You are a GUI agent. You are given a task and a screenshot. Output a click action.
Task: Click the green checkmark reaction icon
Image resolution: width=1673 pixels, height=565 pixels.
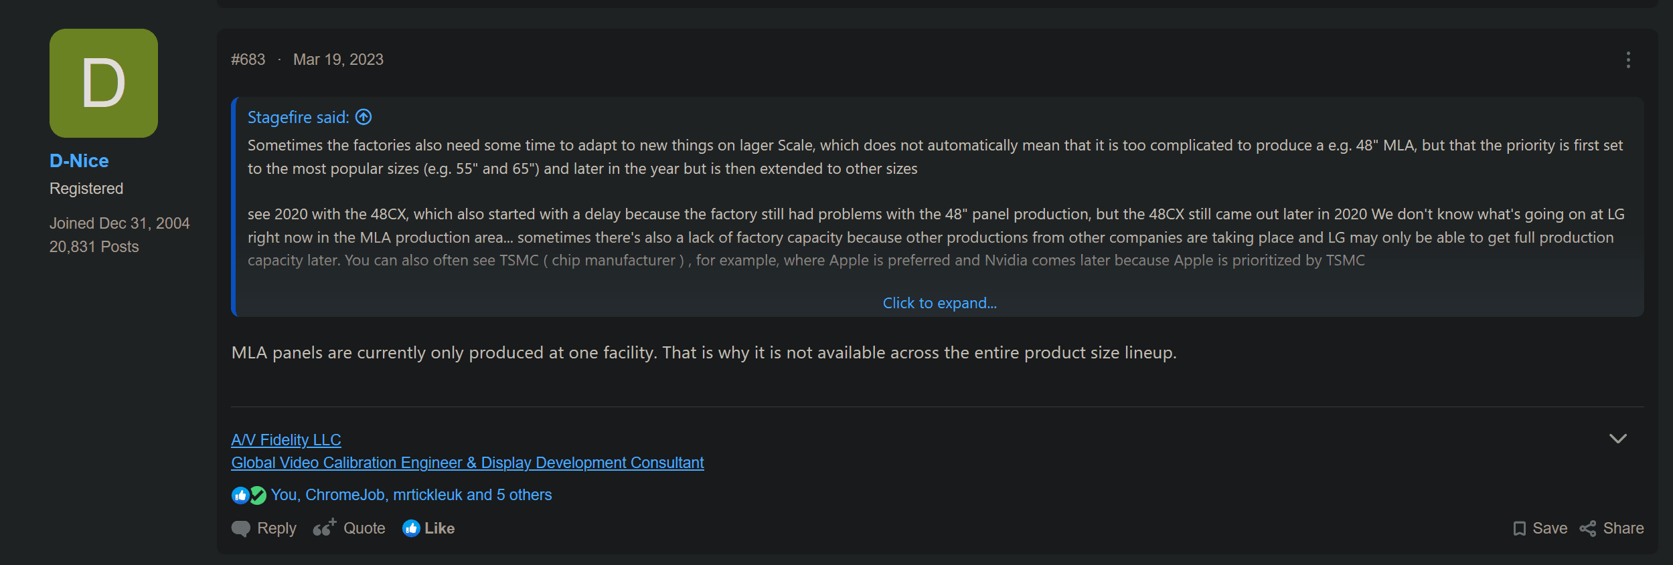pyautogui.click(x=258, y=495)
